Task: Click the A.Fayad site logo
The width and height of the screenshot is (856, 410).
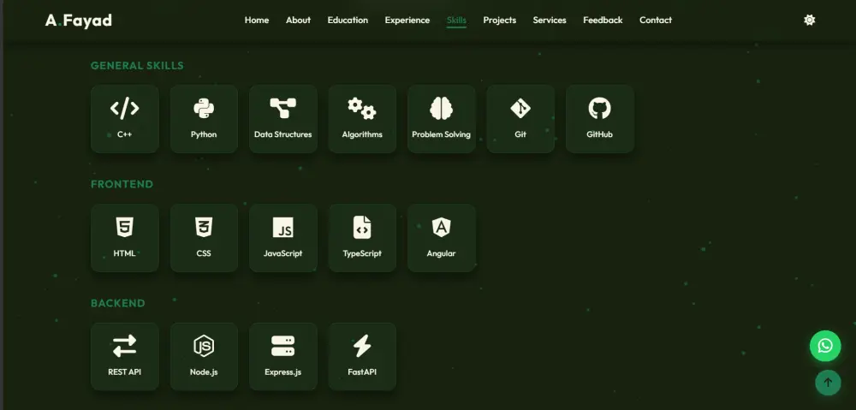Action: (79, 21)
